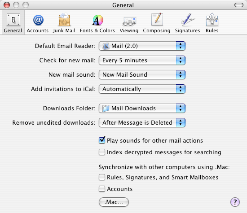The width and height of the screenshot is (247, 213).
Task: Open the Viewing glasses icon pane
Action: tap(129, 21)
